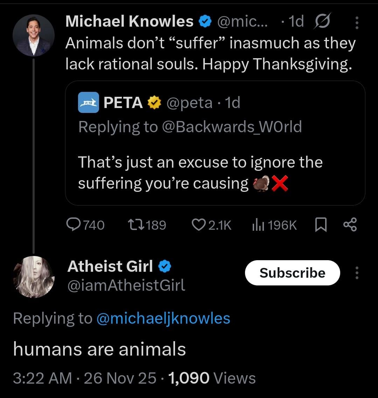Viewport: 378px width, 398px height.
Task: Subscribe to Atheist Girl
Action: 292,273
